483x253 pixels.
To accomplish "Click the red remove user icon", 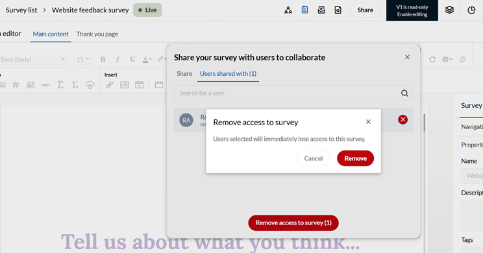I will (x=402, y=119).
